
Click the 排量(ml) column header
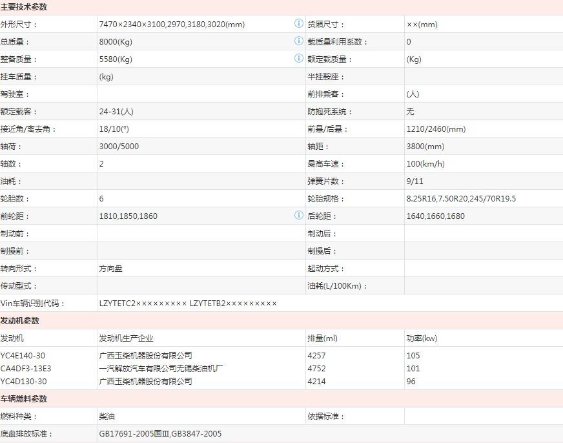[x=322, y=338]
